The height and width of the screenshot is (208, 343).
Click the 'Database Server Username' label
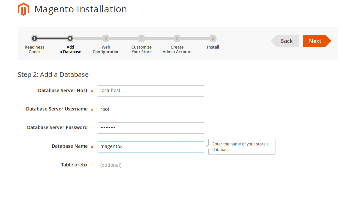57,109
